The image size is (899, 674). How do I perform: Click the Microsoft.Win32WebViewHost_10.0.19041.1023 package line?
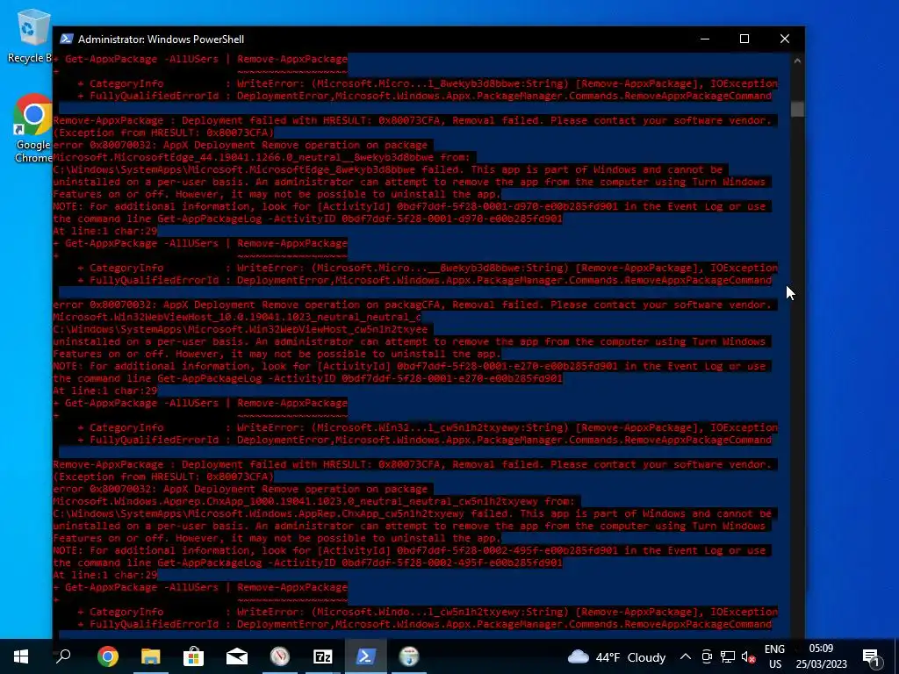point(237,317)
